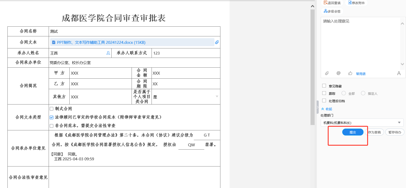This screenshot has height=188, width=406.
Task: Check the 制式合同 checkbox
Action: [51, 109]
